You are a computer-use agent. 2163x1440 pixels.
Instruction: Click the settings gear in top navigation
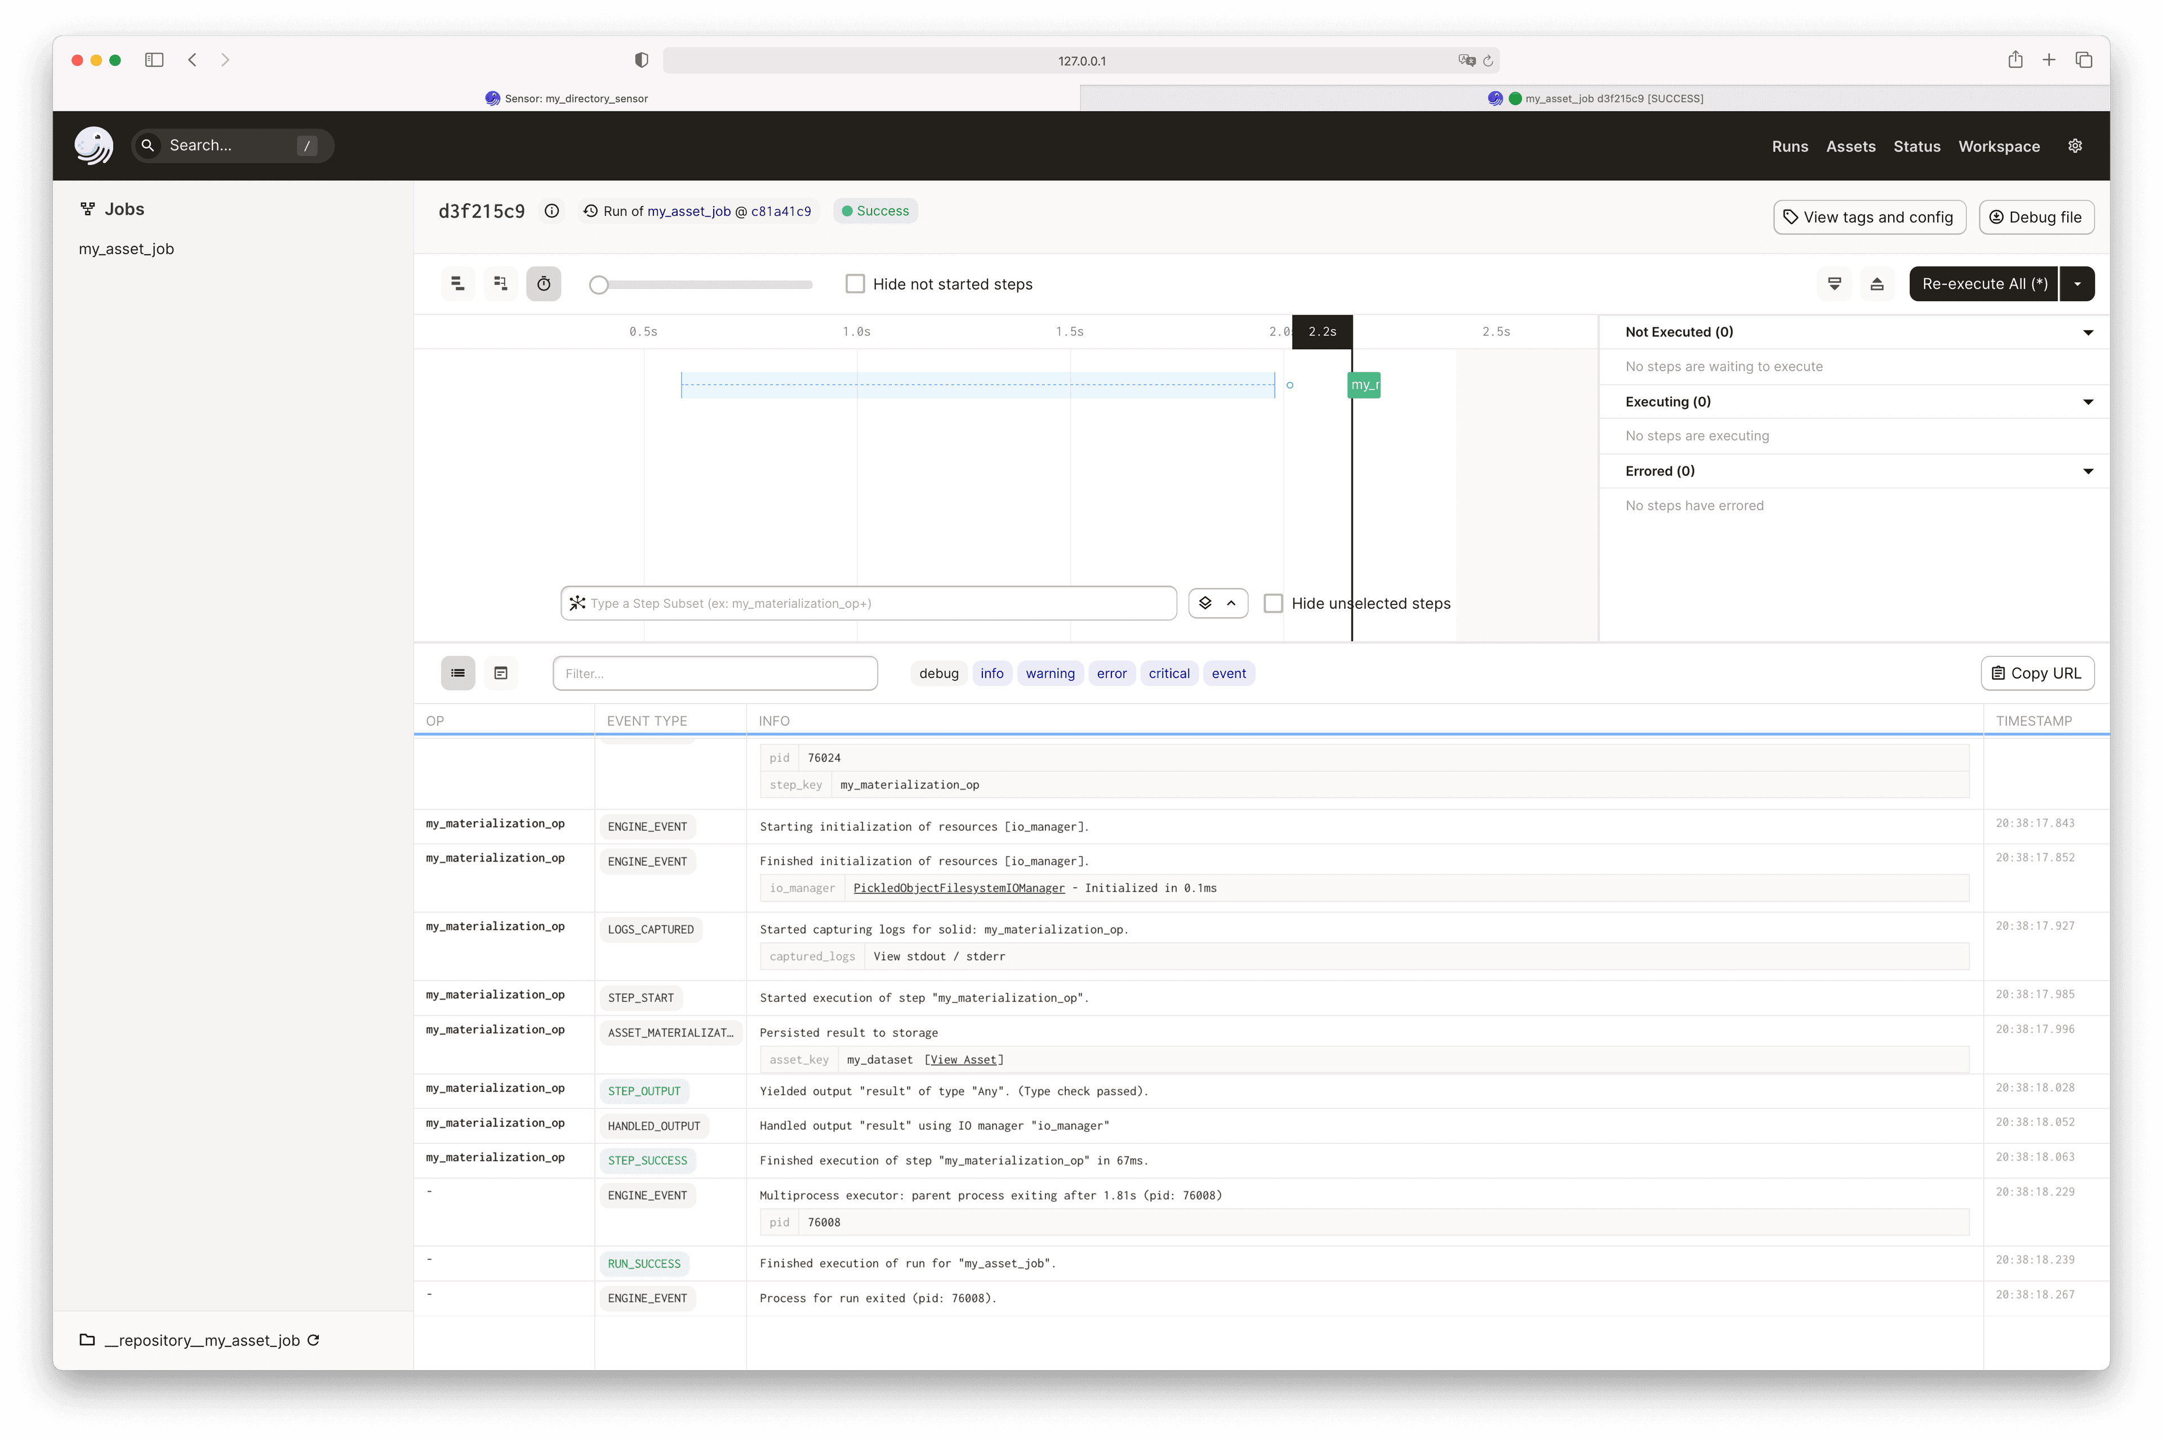(2075, 146)
